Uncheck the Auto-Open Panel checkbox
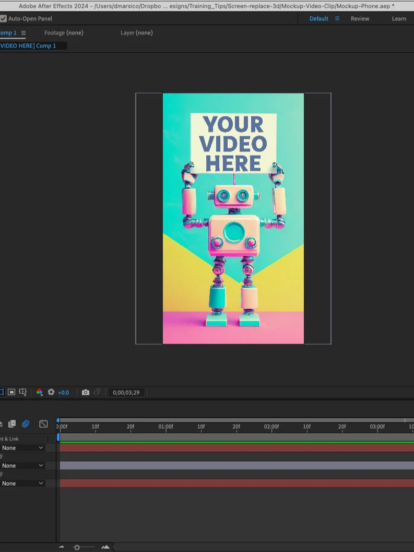Image resolution: width=414 pixels, height=552 pixels. click(x=3, y=19)
